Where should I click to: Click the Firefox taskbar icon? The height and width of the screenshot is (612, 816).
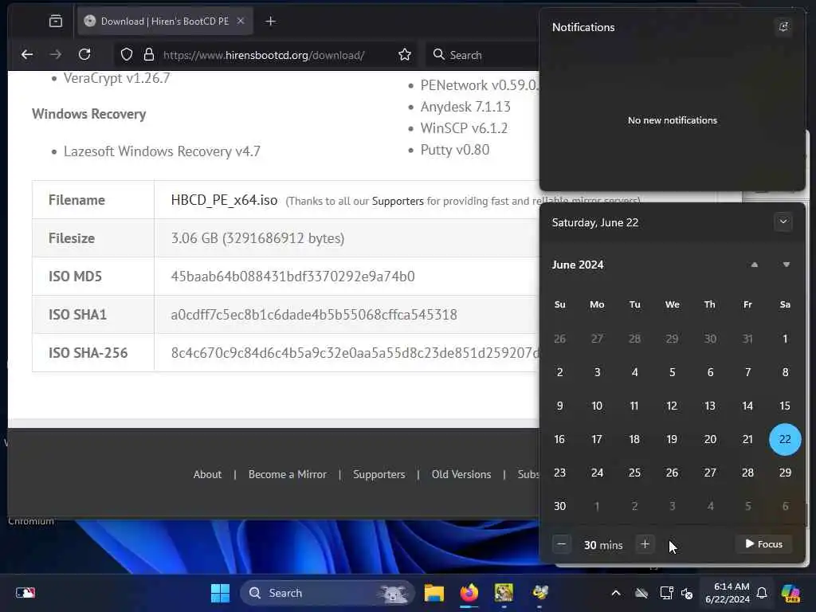pyautogui.click(x=469, y=593)
